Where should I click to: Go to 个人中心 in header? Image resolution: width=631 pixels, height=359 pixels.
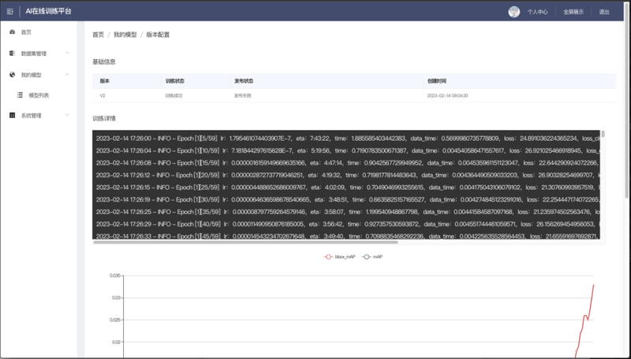coord(537,12)
